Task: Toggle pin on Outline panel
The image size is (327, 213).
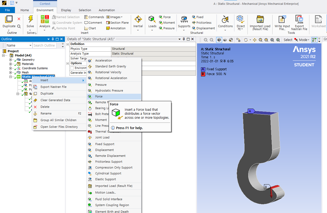Action: point(53,39)
